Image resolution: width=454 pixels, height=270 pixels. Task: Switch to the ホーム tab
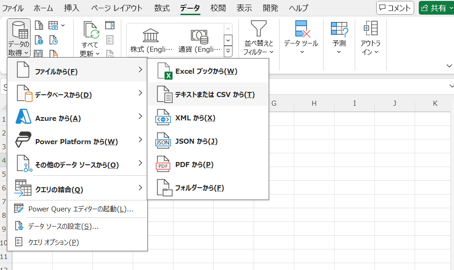click(x=43, y=8)
